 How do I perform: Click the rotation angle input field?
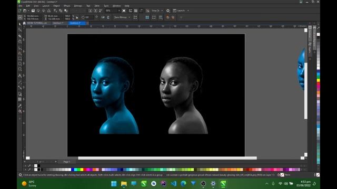point(90,17)
